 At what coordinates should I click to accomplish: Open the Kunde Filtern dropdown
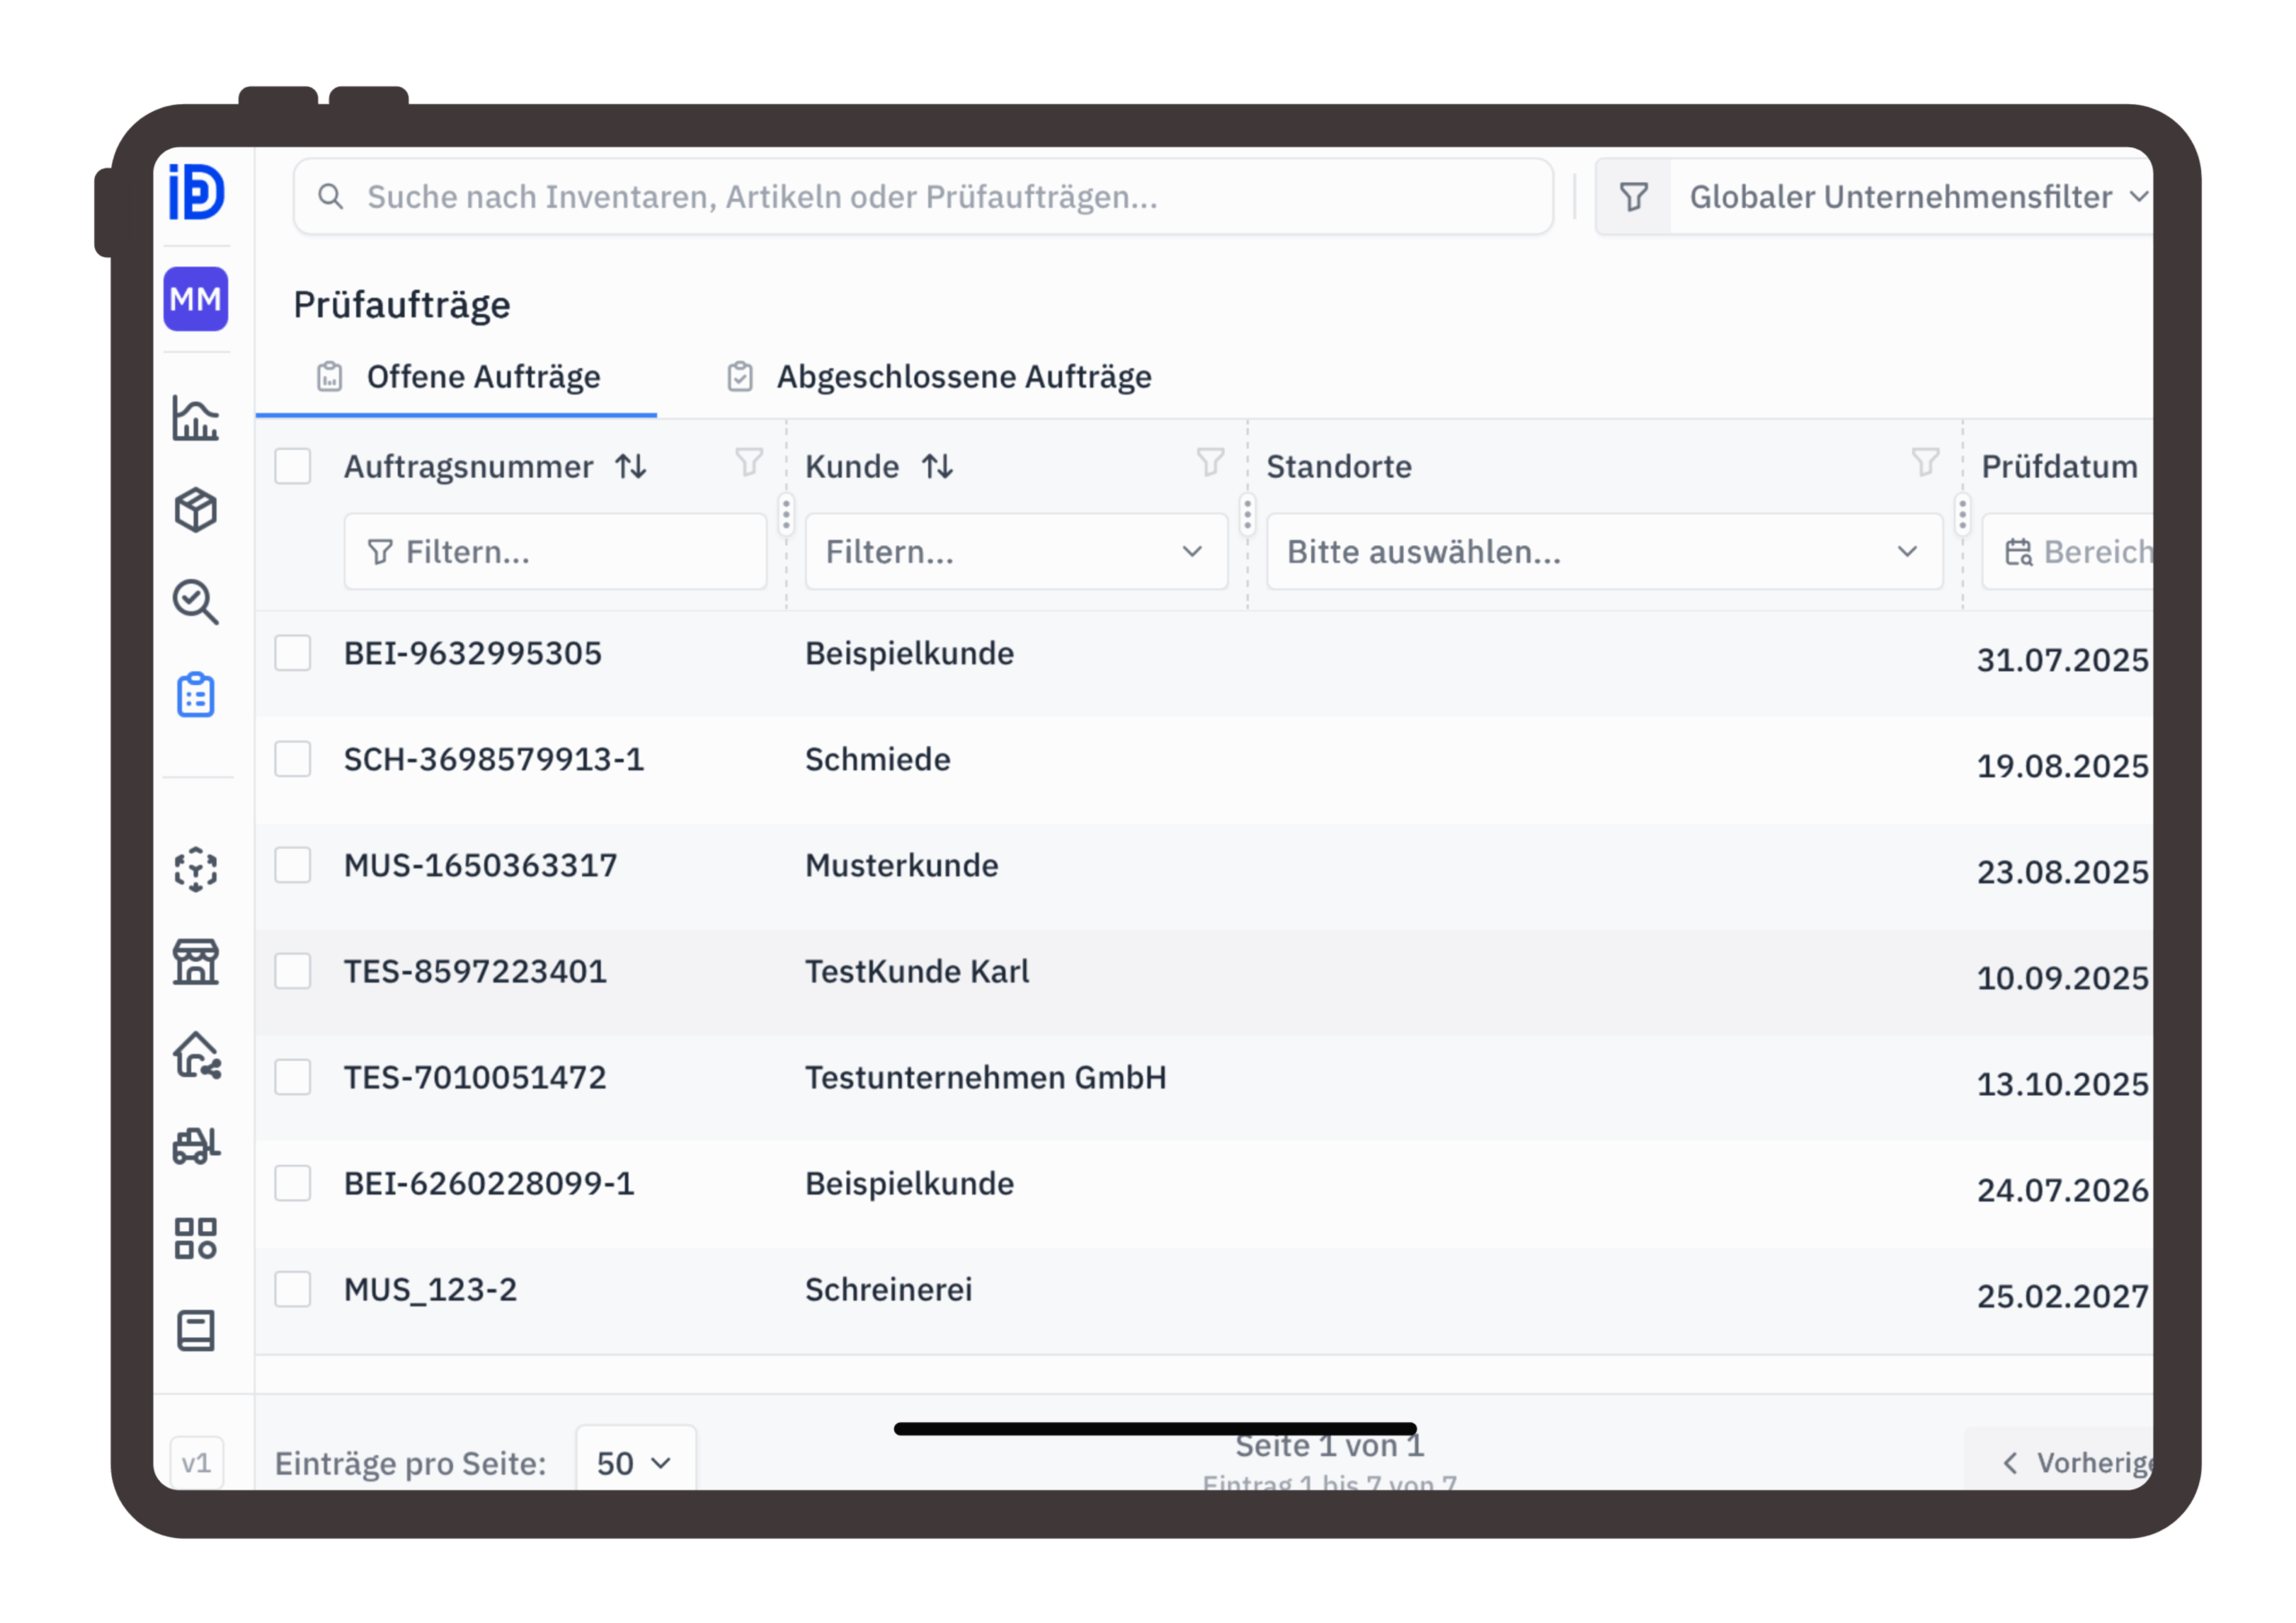1016,552
